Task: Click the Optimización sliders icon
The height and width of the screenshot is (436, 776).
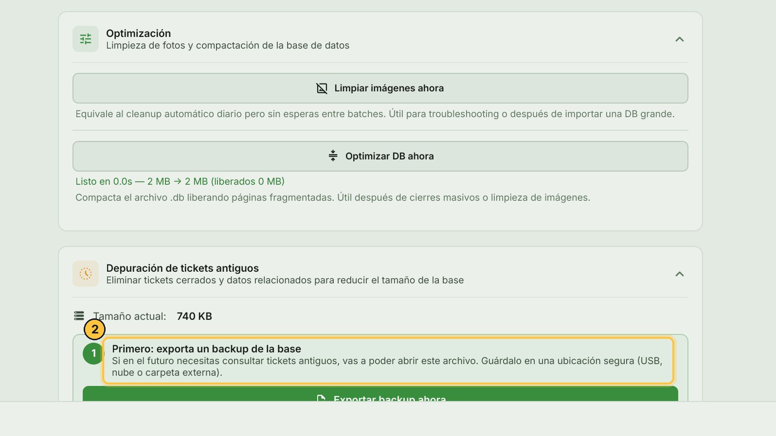Action: pyautogui.click(x=86, y=39)
